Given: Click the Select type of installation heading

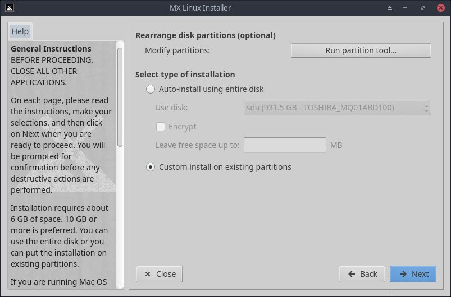Looking at the screenshot, I should pyautogui.click(x=185, y=75).
